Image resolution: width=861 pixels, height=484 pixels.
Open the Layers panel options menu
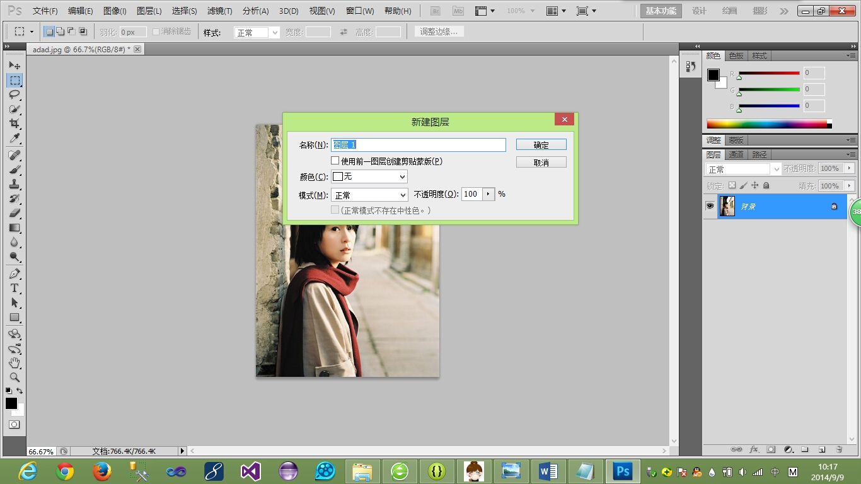coord(851,155)
